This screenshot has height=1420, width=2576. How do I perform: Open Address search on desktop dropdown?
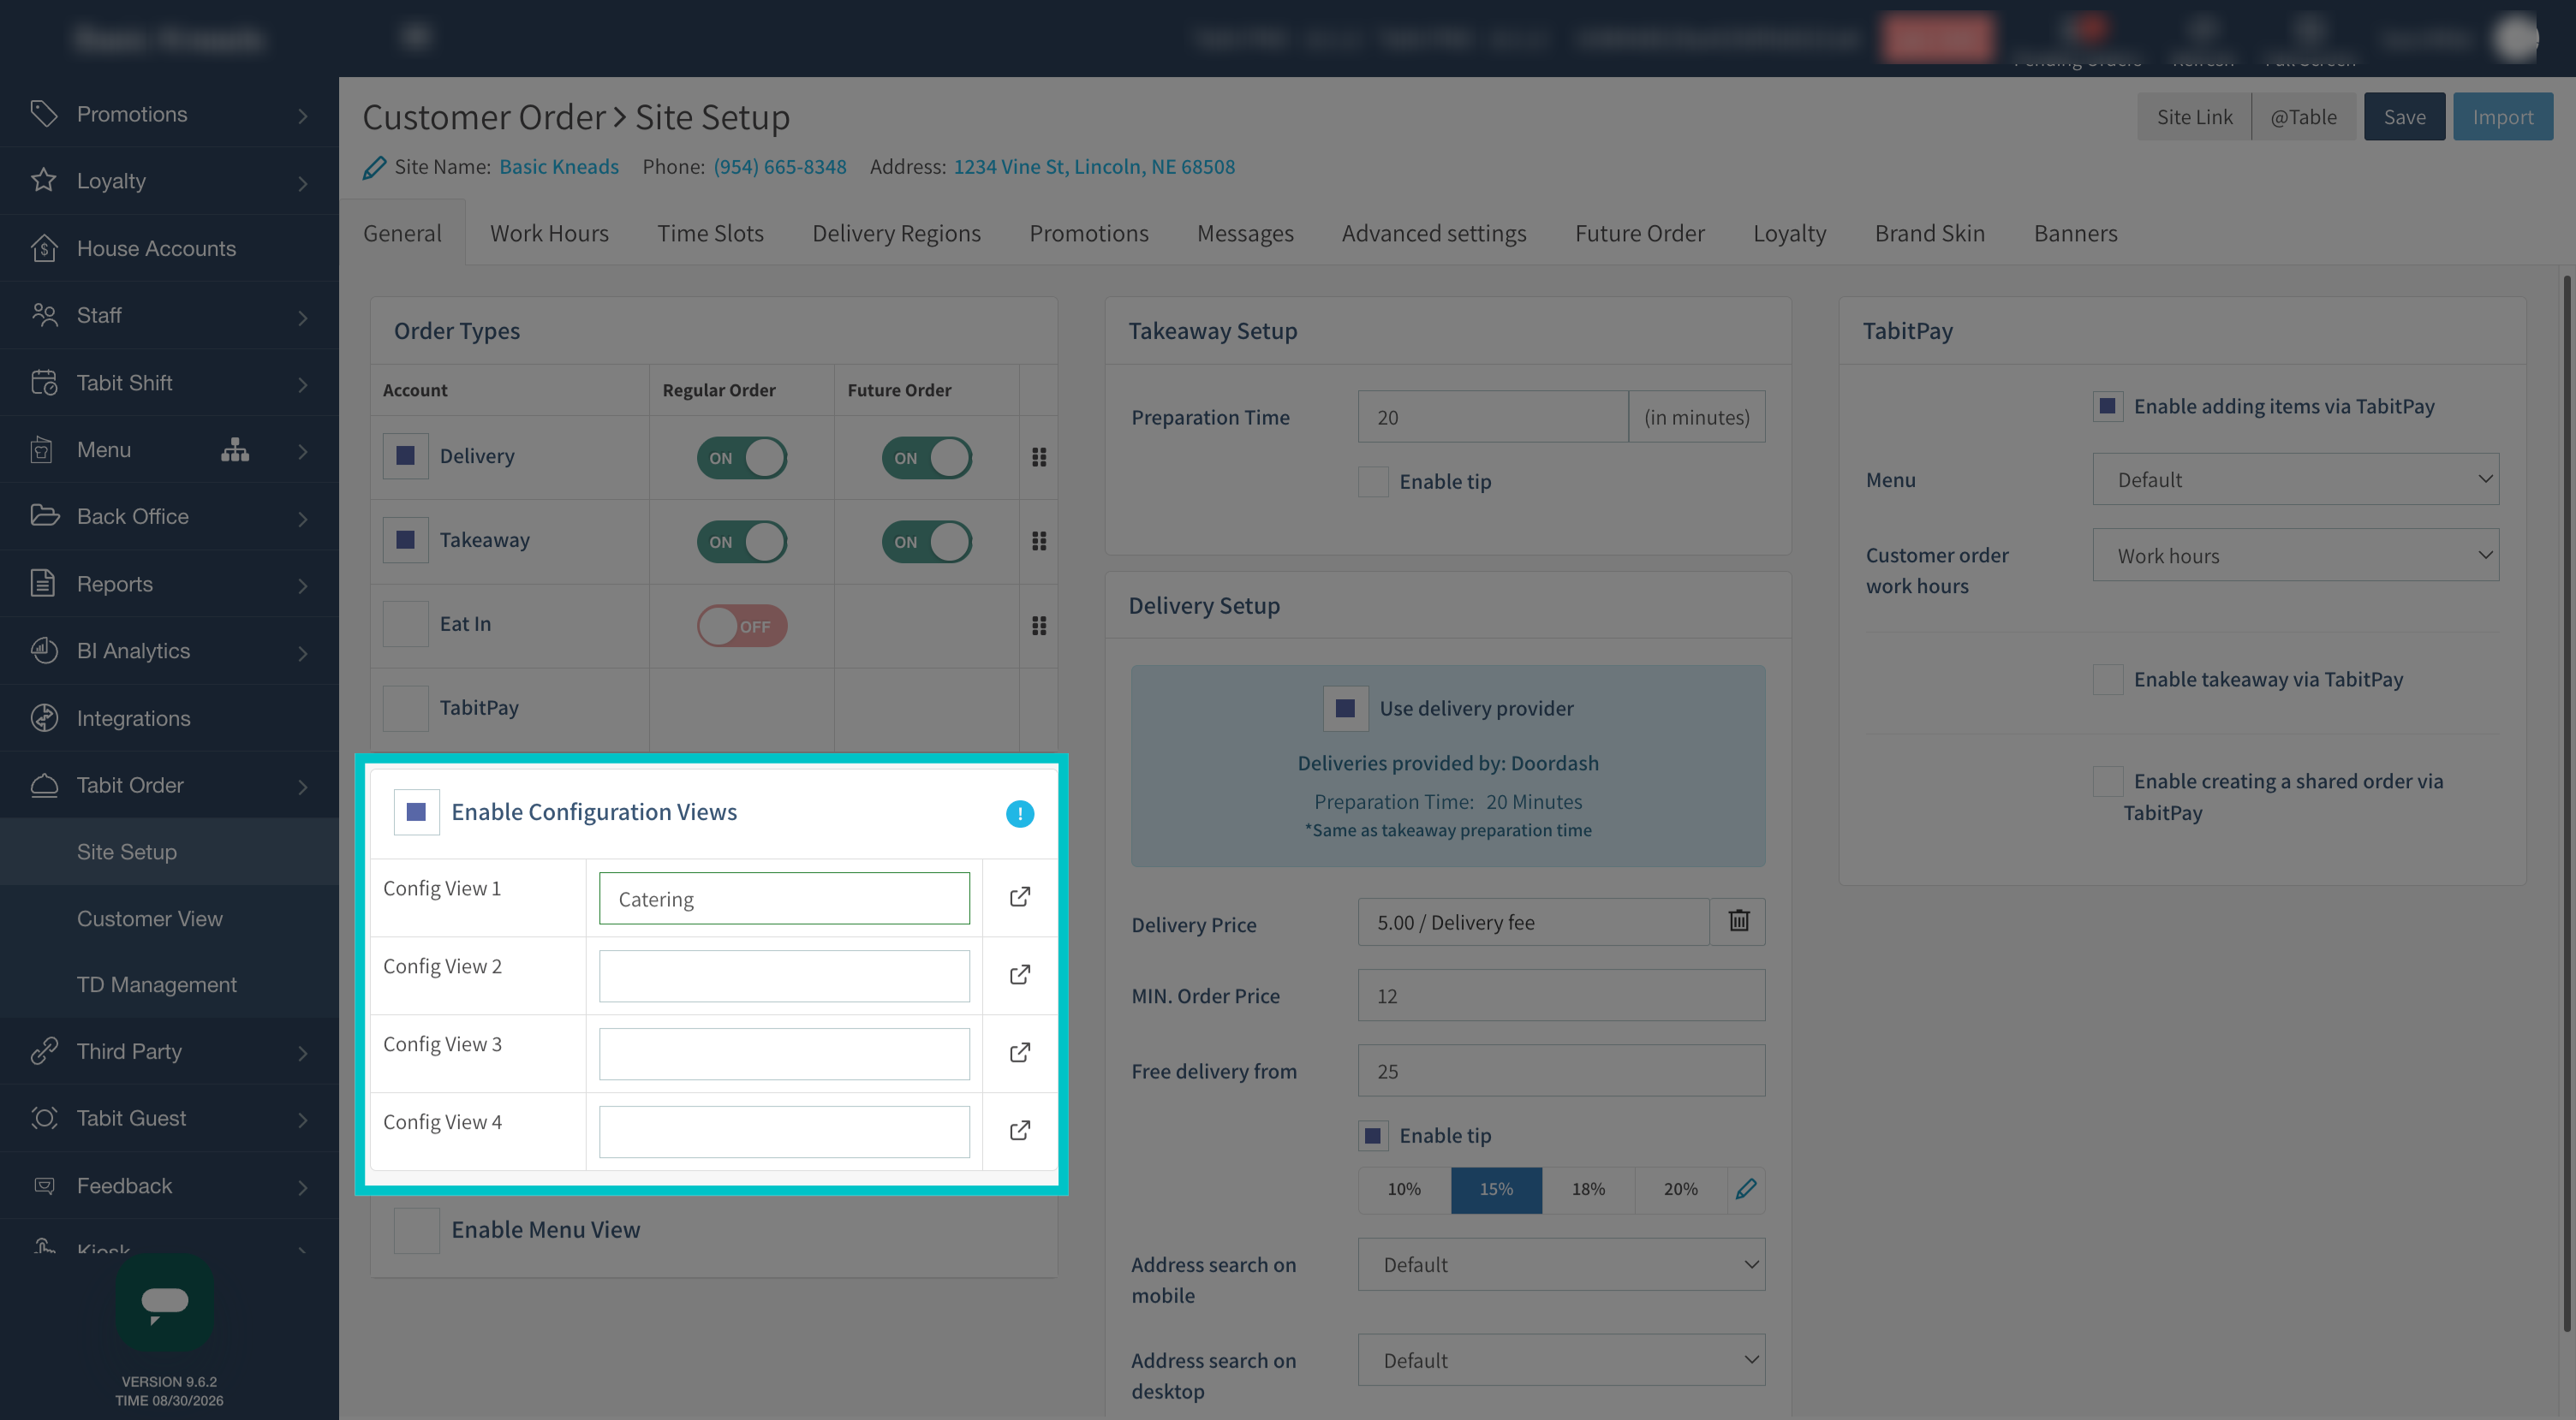[x=1561, y=1360]
